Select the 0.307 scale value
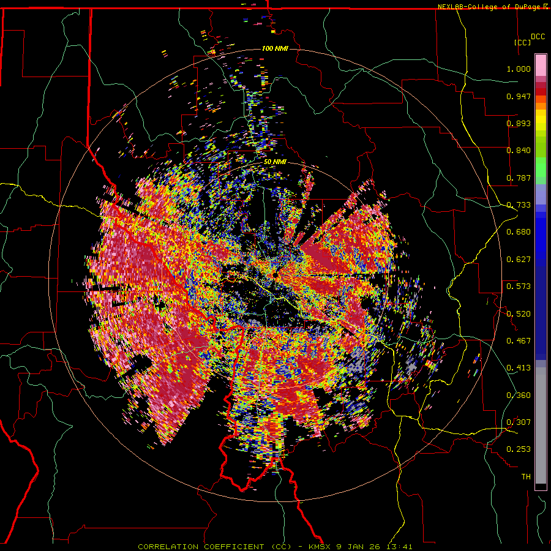This screenshot has height=551, width=551. point(519,422)
